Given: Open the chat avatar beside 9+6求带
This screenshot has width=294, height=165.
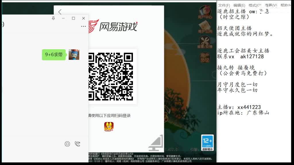Looking at the screenshot, I should coord(74,54).
